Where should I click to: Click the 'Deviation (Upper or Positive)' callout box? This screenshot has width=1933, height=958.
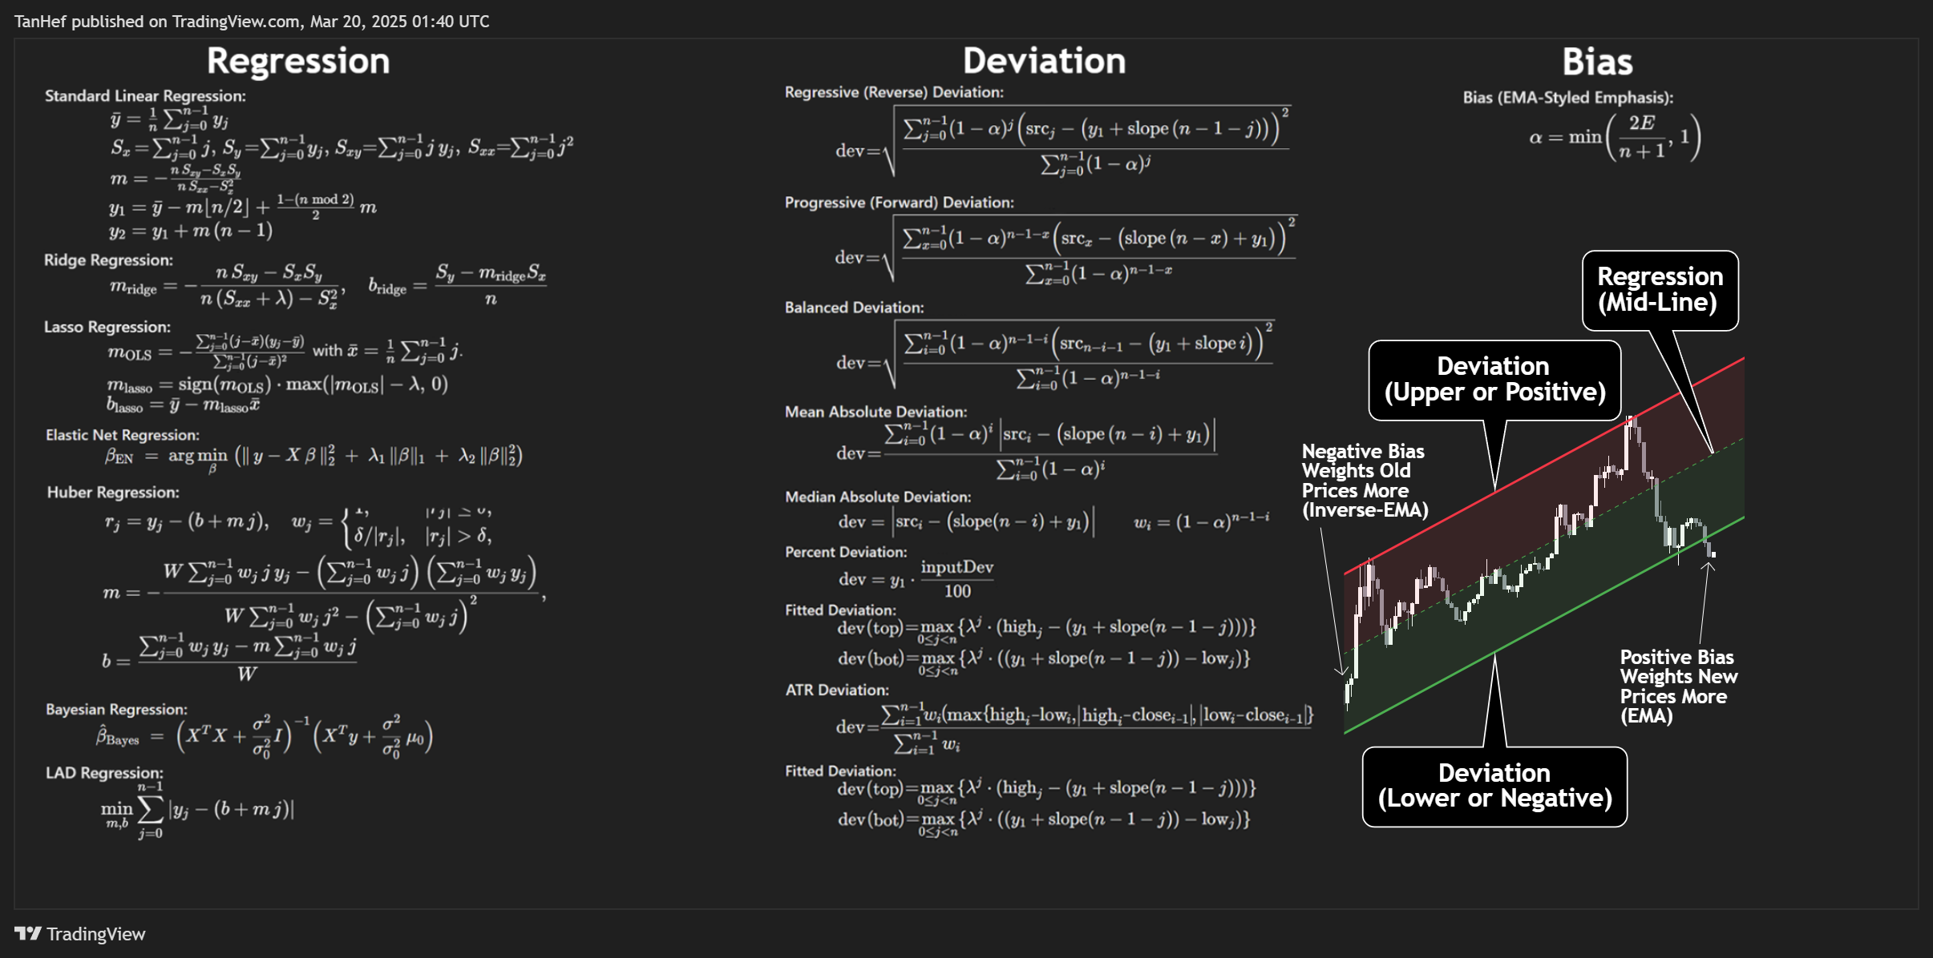[1494, 380]
